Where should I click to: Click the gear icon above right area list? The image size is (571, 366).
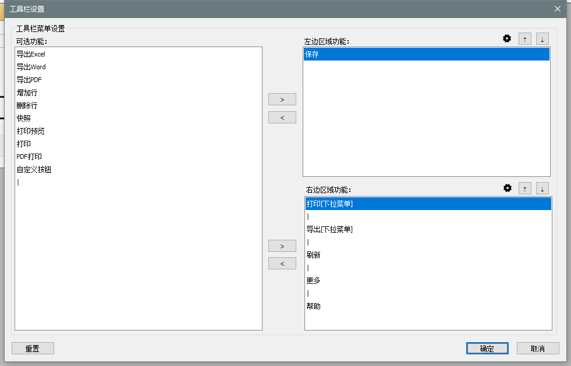pos(508,188)
